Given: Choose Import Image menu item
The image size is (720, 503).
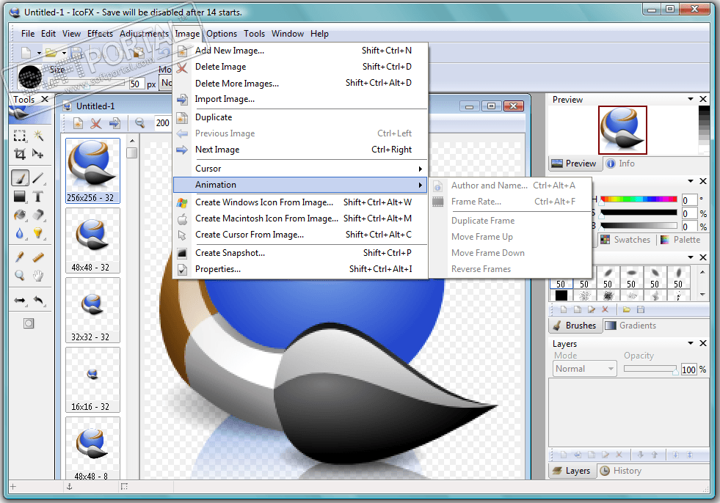Looking at the screenshot, I should (300, 99).
